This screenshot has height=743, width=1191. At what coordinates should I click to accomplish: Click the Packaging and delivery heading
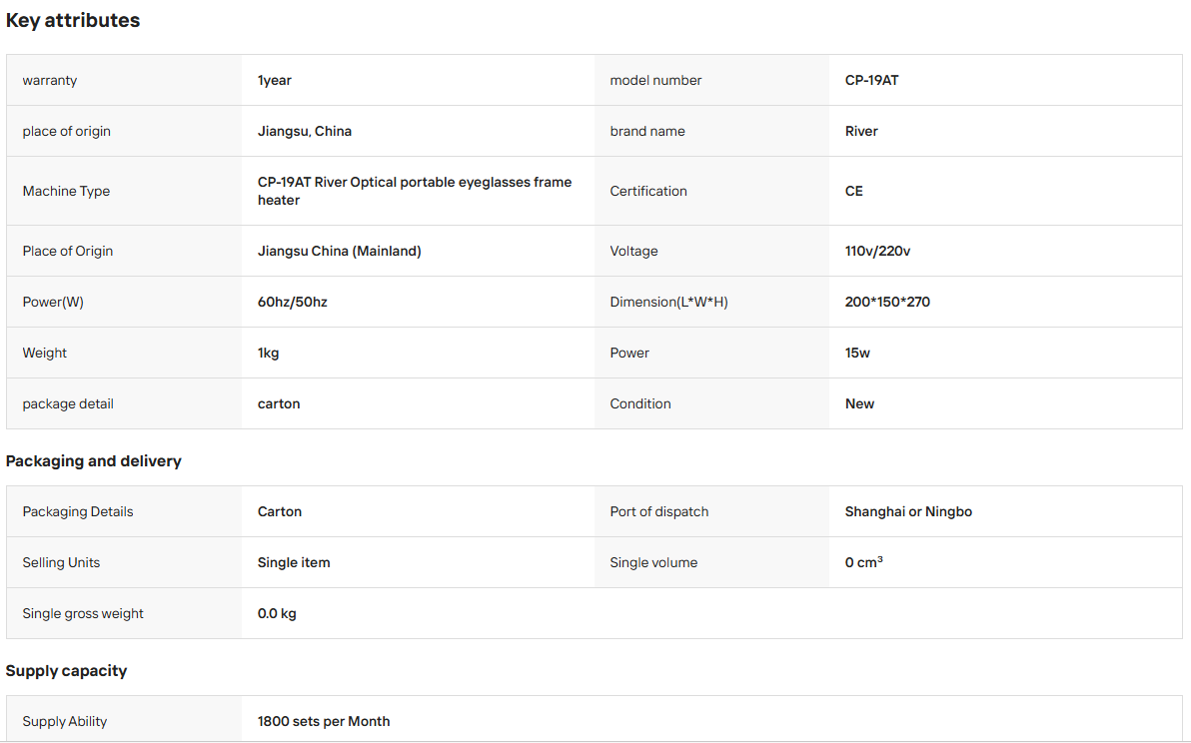point(94,461)
